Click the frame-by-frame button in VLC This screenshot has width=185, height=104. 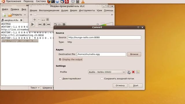click(47, 19)
